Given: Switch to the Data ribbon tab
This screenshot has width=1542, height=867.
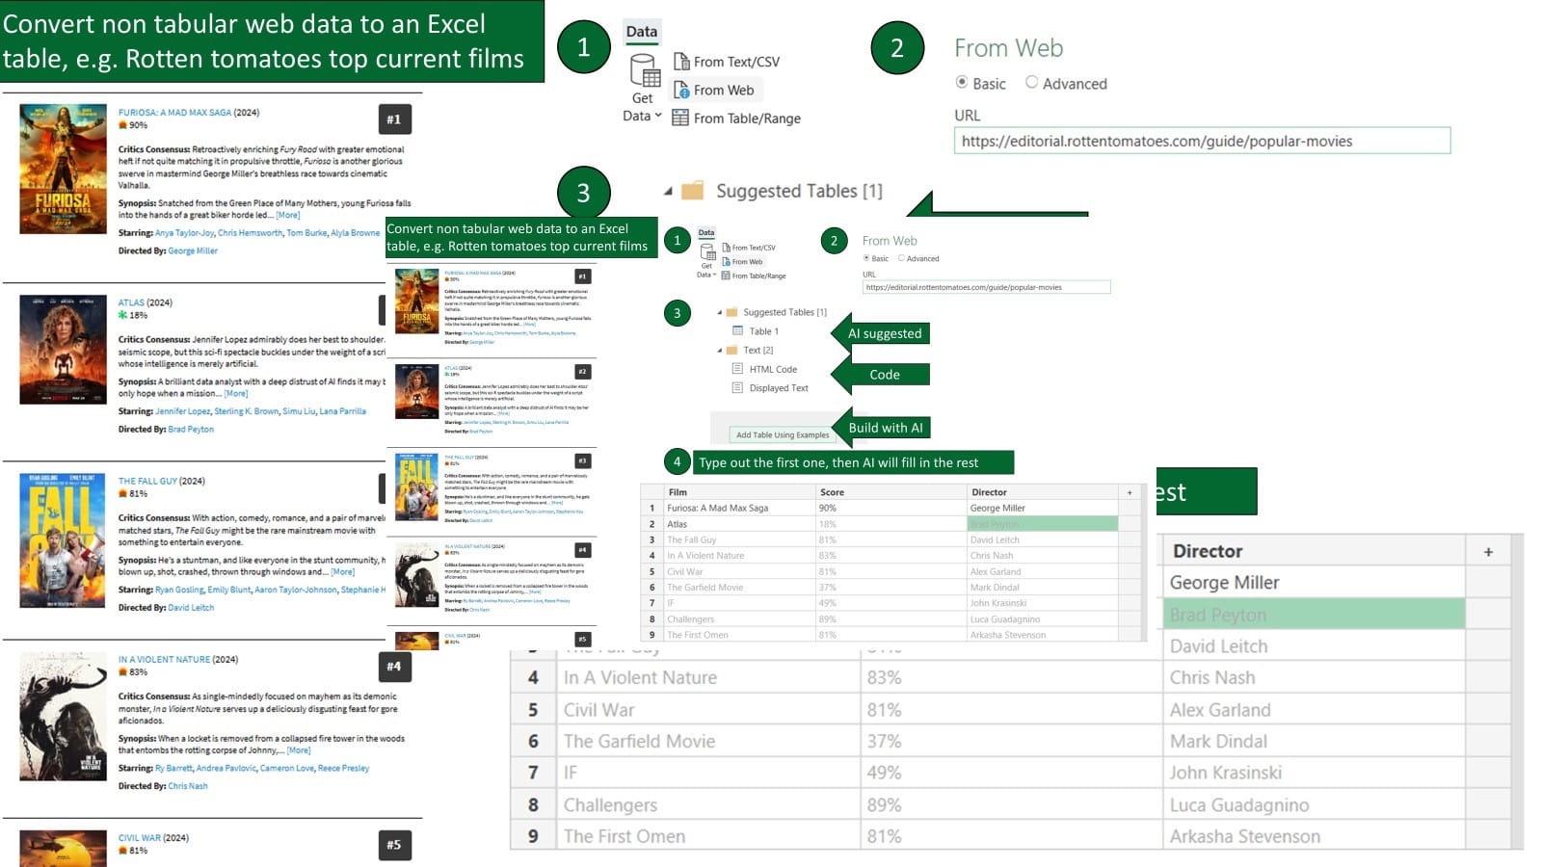Looking at the screenshot, I should coord(642,31).
